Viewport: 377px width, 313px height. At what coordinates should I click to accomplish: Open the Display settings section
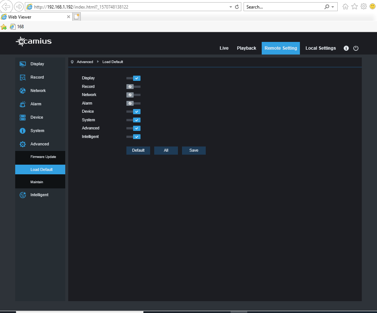tap(37, 64)
